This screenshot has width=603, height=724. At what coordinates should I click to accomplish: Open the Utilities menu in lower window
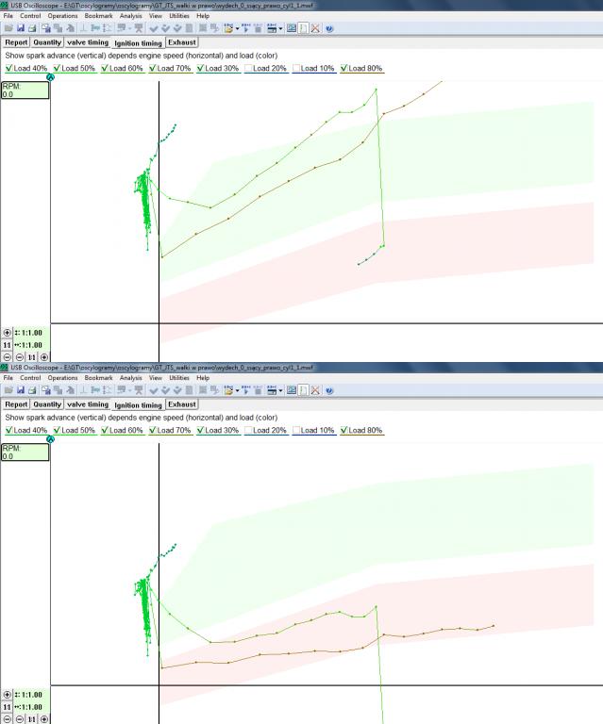[179, 378]
